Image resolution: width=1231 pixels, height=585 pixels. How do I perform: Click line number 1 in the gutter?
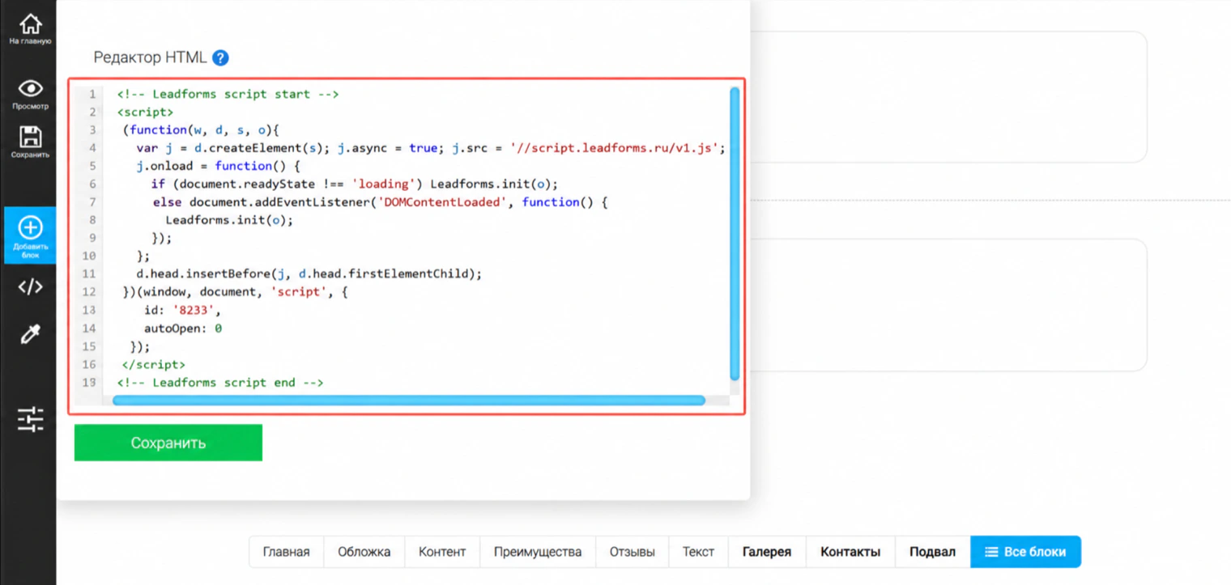tap(92, 94)
